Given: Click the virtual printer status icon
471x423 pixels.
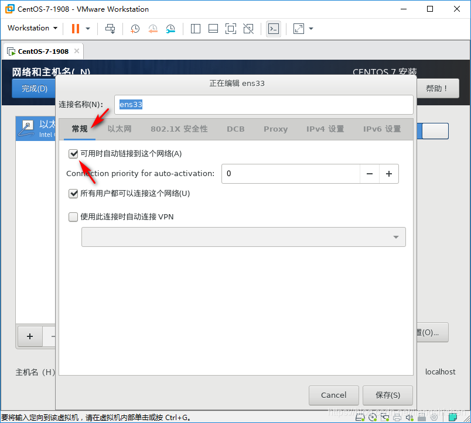Looking at the screenshot, I should [396, 418].
